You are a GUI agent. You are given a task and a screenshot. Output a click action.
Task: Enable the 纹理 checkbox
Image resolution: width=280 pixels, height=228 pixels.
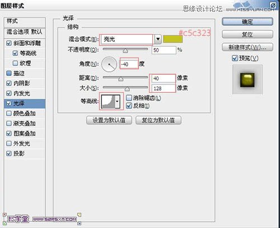15,63
